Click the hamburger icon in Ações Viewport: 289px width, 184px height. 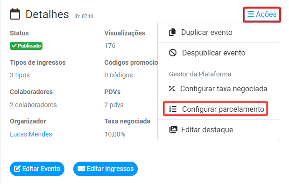(251, 14)
